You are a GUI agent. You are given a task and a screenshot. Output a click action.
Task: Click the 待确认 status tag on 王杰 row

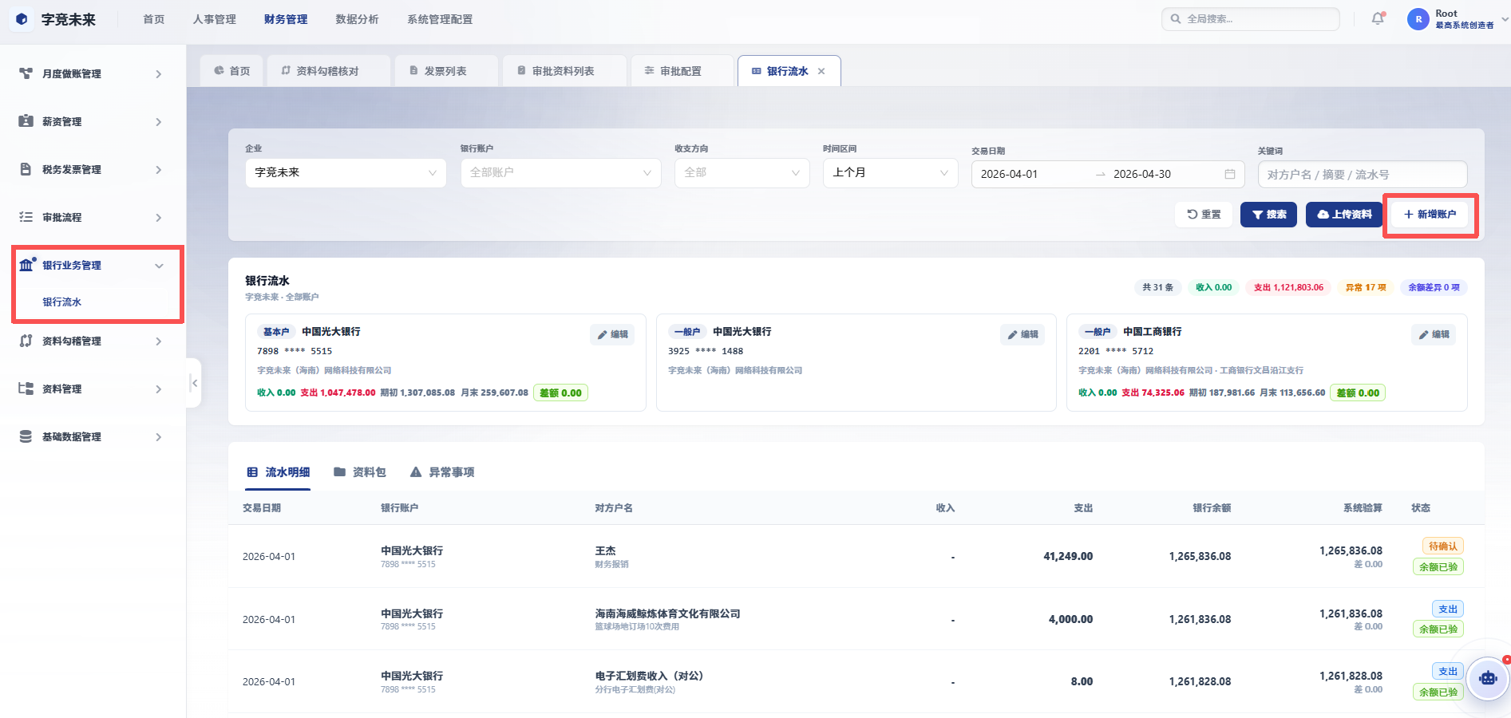tap(1443, 546)
